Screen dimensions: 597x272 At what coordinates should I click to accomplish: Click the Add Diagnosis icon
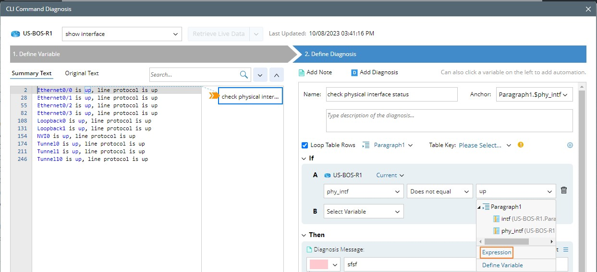coord(354,72)
